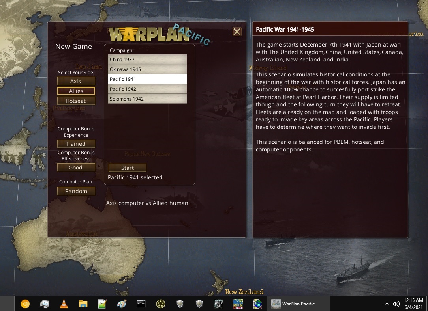Click the Select Your Side label
The height and width of the screenshot is (311, 428).
click(x=75, y=73)
